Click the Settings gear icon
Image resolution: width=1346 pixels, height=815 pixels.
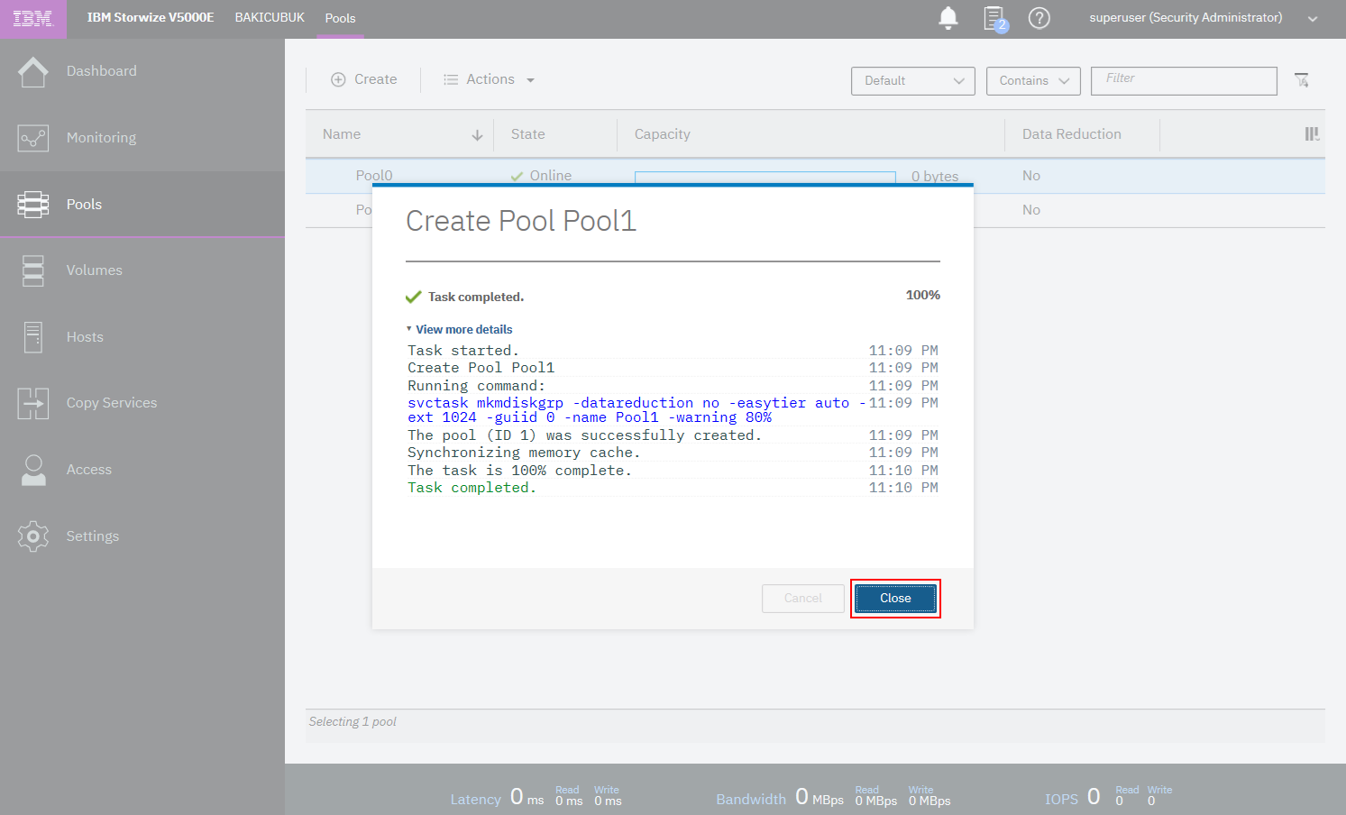(x=33, y=536)
